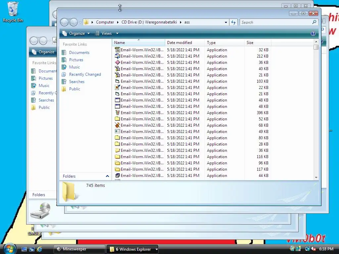This screenshot has height=254, width=339.
Task: Click the scrollbar up arrow of file list
Action: (316, 41)
